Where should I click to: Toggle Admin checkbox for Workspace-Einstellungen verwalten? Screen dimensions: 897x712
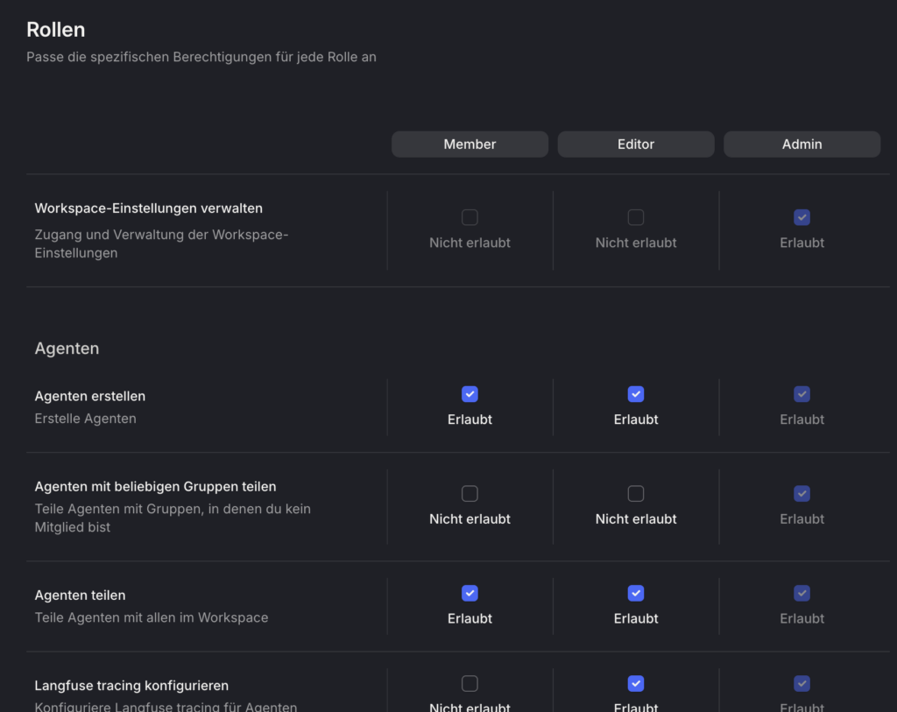coord(802,217)
